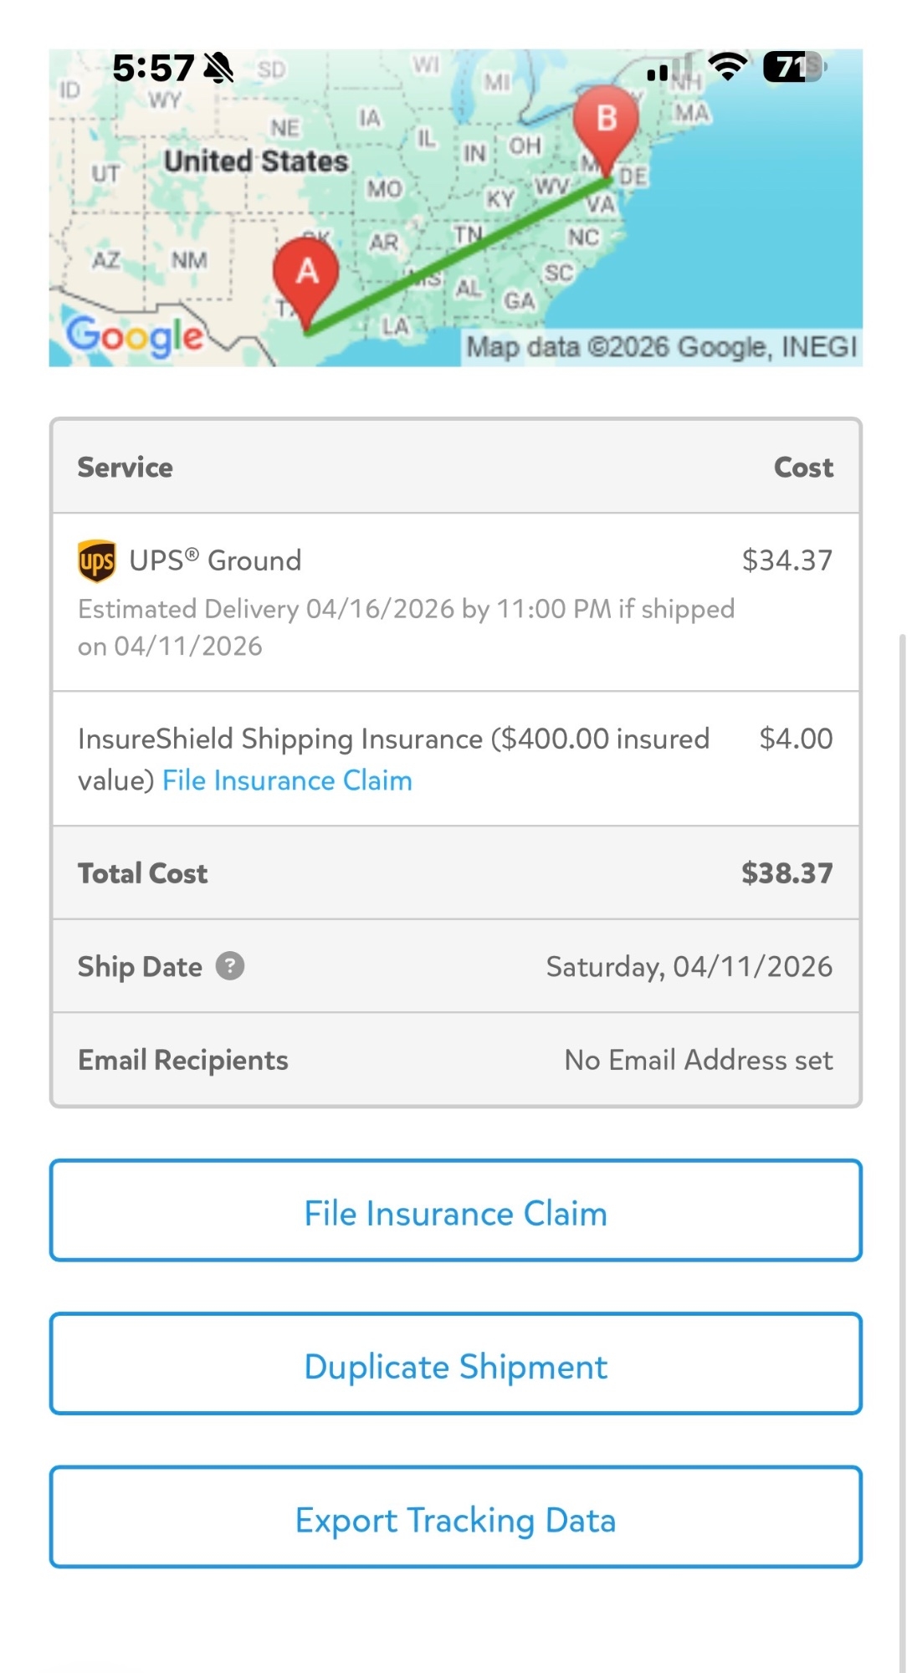
Task: Select the UPS Ground service row
Action: 456,602
